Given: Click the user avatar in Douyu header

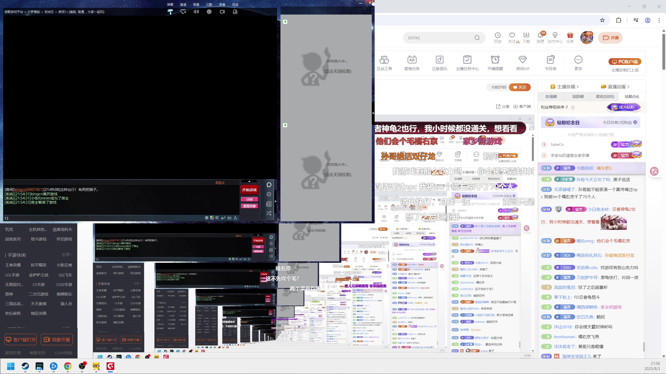Looking at the screenshot, I should pyautogui.click(x=587, y=38).
